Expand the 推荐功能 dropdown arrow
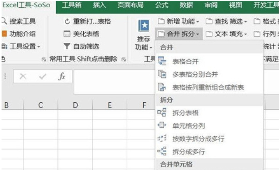The image size is (280, 170). point(151,48)
